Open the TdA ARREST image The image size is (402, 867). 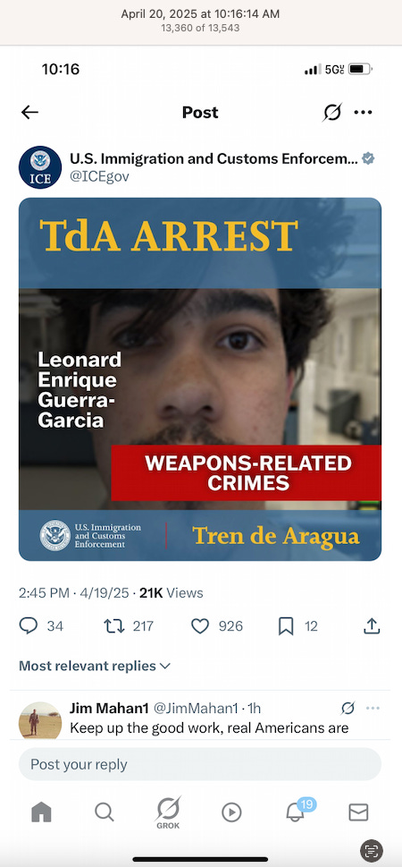(x=200, y=379)
